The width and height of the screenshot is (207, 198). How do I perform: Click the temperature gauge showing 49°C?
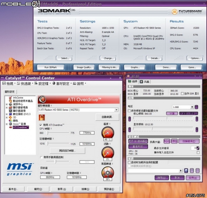pos(108,133)
